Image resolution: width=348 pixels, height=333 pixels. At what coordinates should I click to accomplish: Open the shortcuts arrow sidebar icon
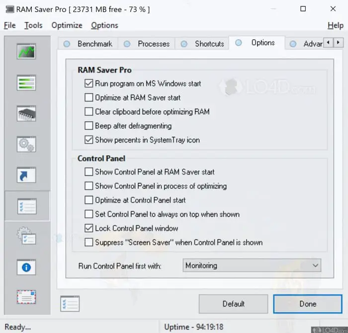point(26,175)
